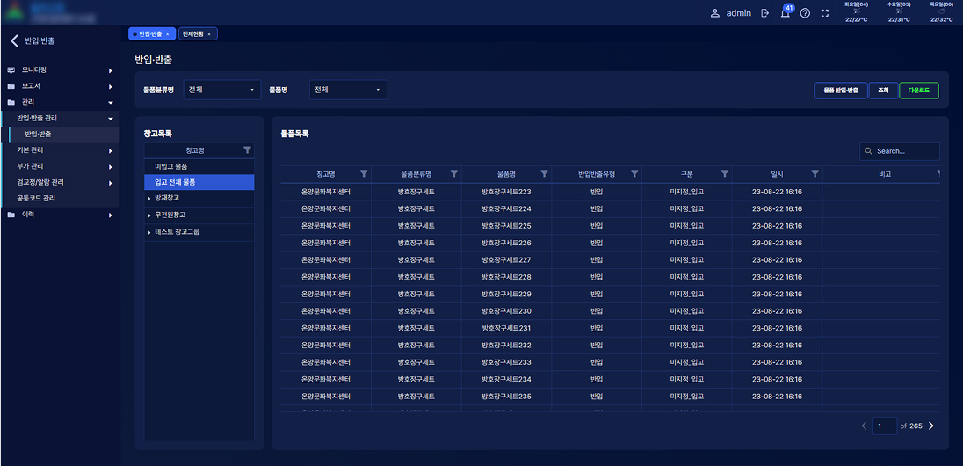
Task: Click the logout icon next to admin
Action: point(765,13)
